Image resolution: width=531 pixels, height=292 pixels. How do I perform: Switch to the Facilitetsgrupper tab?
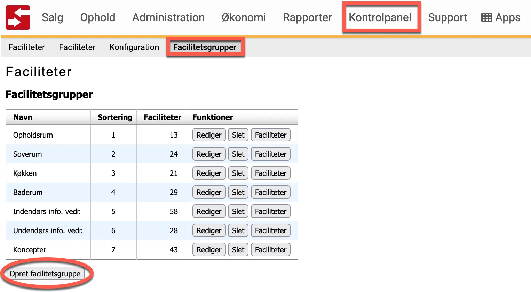click(x=205, y=47)
